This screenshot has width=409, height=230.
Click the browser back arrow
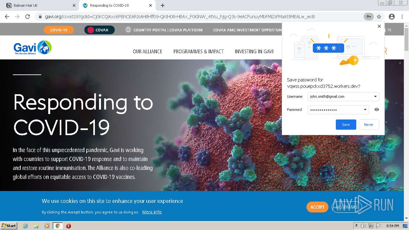click(7, 17)
